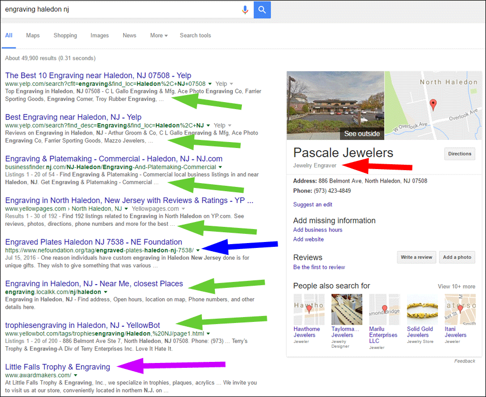Click the Hawthorne Jewelers link
This screenshot has height=397, width=486.
[307, 332]
